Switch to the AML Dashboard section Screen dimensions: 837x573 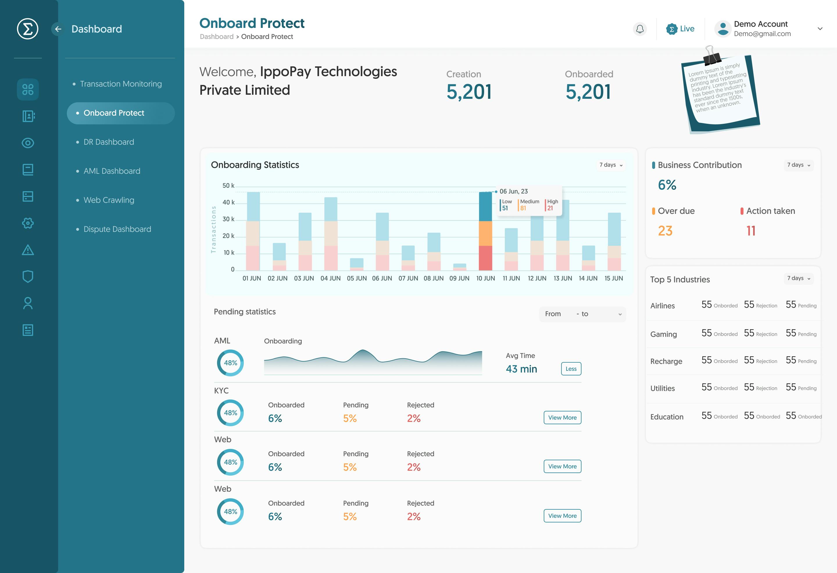click(112, 171)
